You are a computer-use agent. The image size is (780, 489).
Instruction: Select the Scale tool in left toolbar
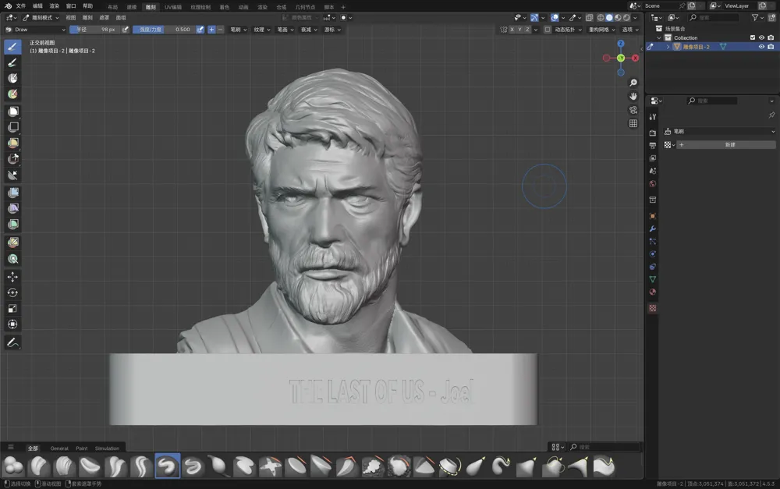pyautogui.click(x=13, y=308)
